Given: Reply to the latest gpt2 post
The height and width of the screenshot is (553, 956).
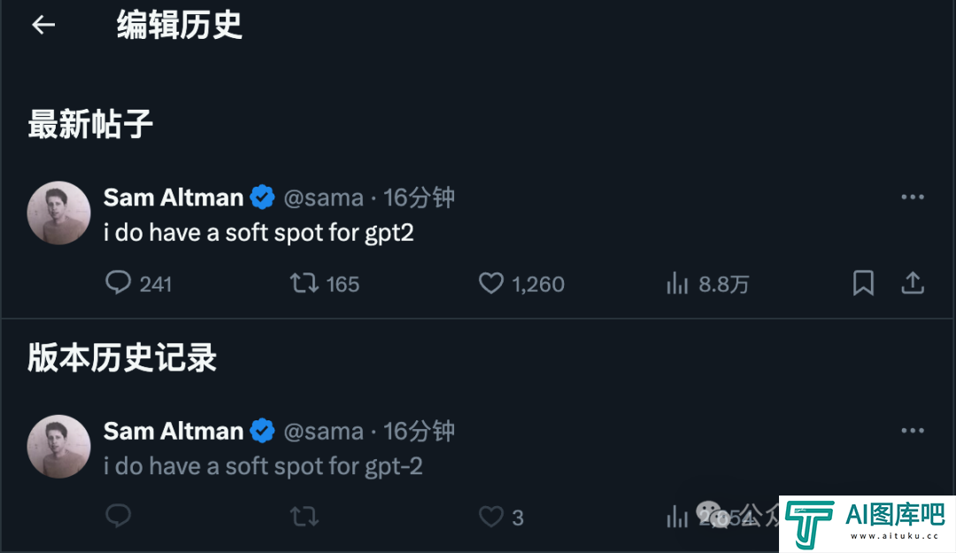Looking at the screenshot, I should click(x=119, y=283).
